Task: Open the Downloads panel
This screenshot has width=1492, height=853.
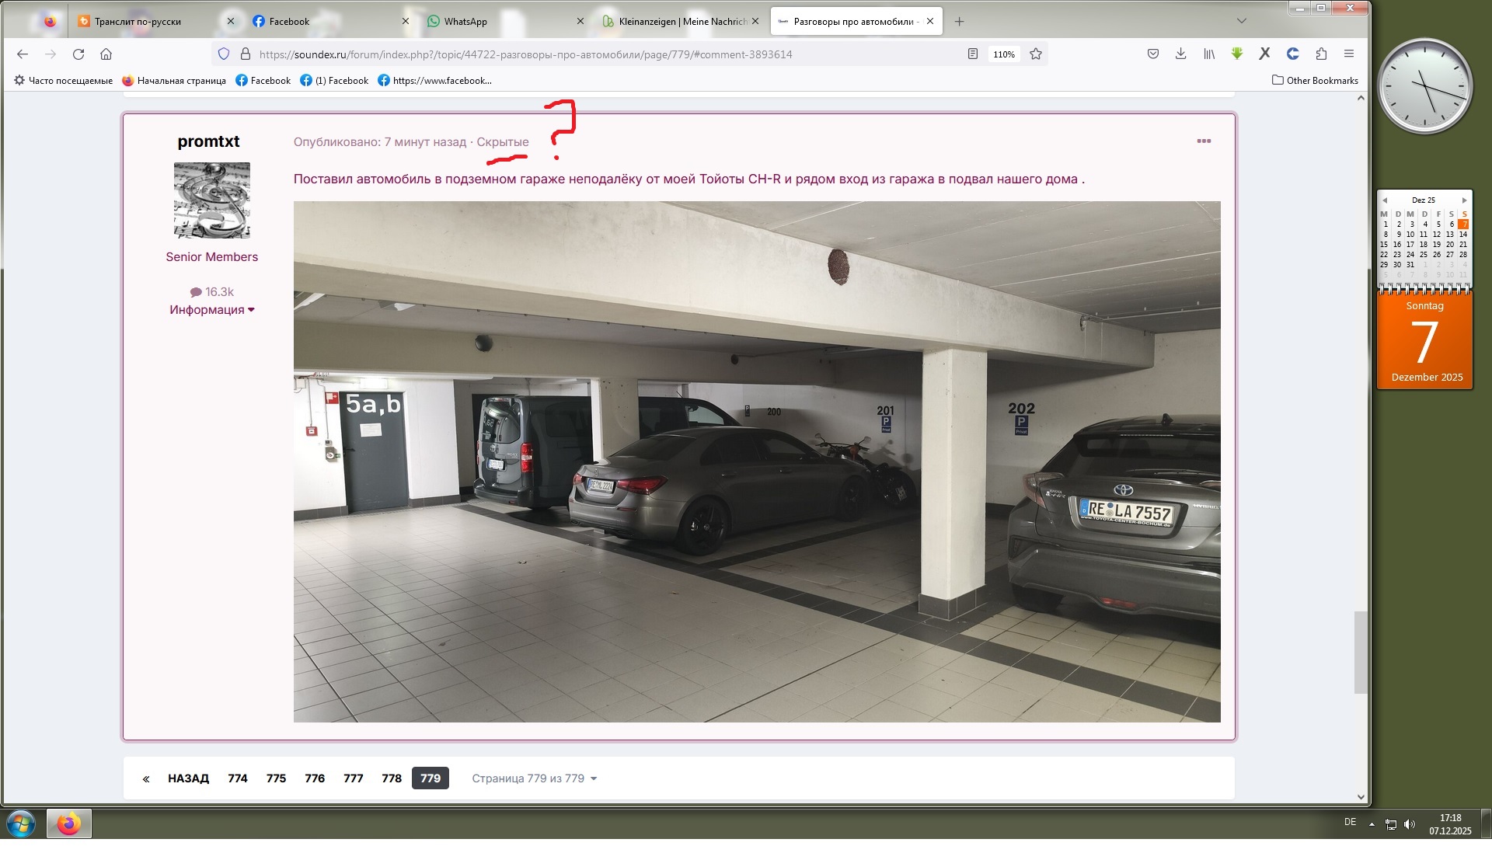Action: (1180, 54)
